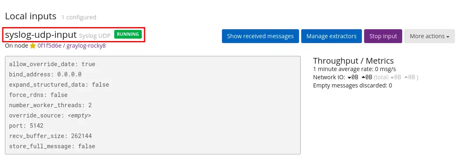Click the green RUNNING status badge
This screenshot has width=461, height=161.
(128, 34)
